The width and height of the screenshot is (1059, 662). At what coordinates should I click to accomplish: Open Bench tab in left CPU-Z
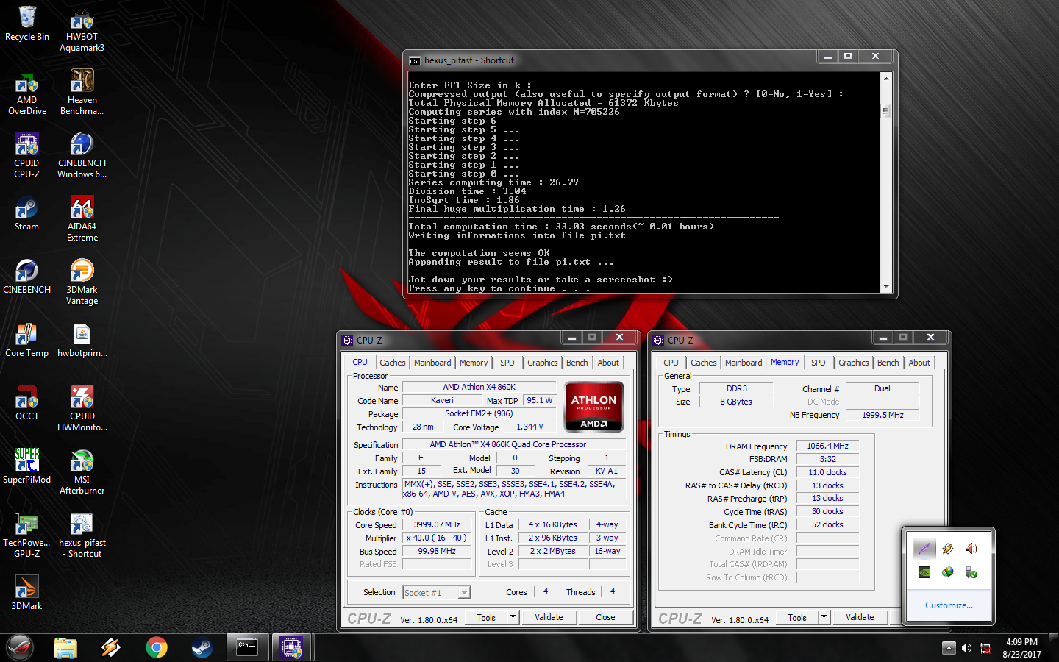(577, 363)
